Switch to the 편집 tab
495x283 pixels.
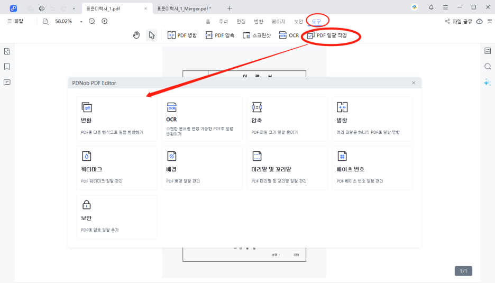pos(241,22)
